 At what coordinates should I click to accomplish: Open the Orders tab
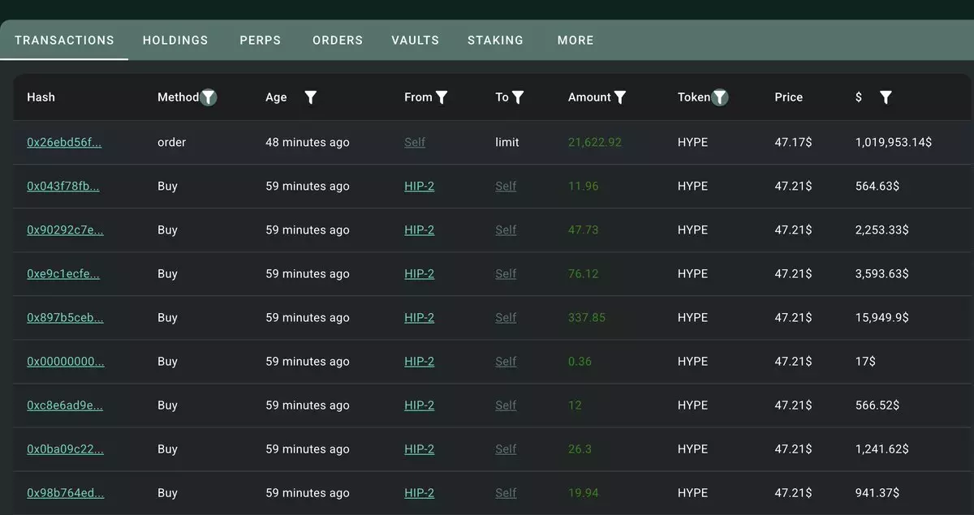tap(338, 40)
